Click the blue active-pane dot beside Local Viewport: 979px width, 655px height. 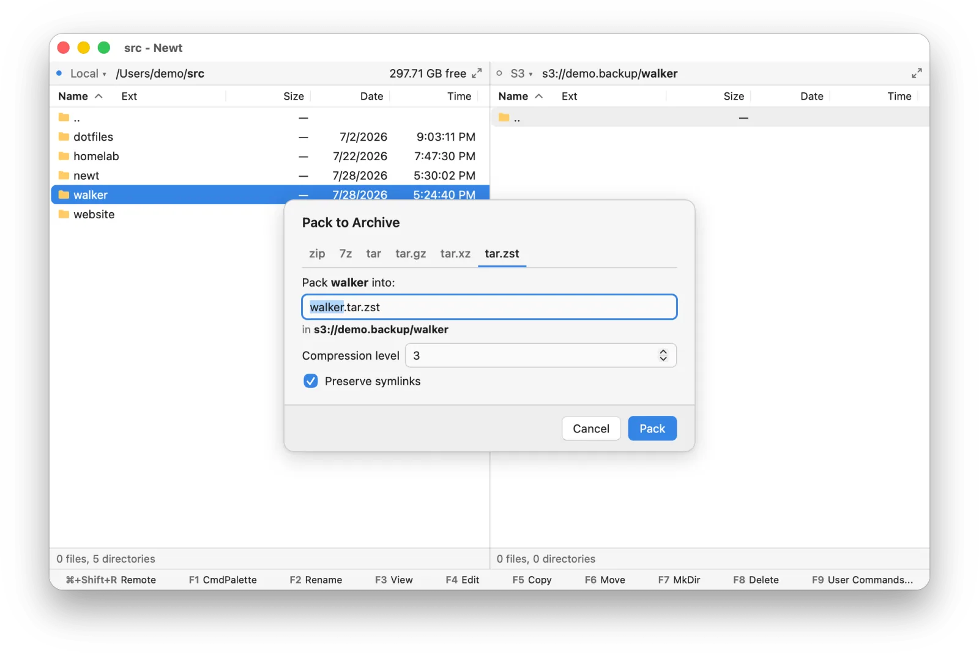tap(59, 73)
